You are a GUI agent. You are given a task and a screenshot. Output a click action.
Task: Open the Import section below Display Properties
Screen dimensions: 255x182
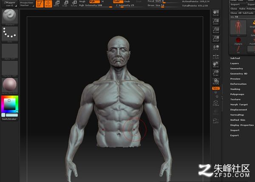tap(235, 130)
